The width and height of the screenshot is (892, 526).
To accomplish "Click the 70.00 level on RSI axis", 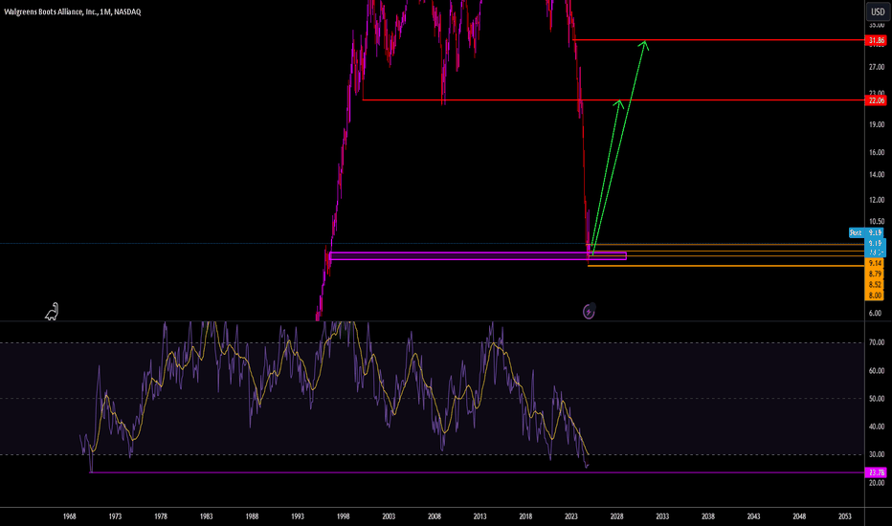I will (x=877, y=342).
